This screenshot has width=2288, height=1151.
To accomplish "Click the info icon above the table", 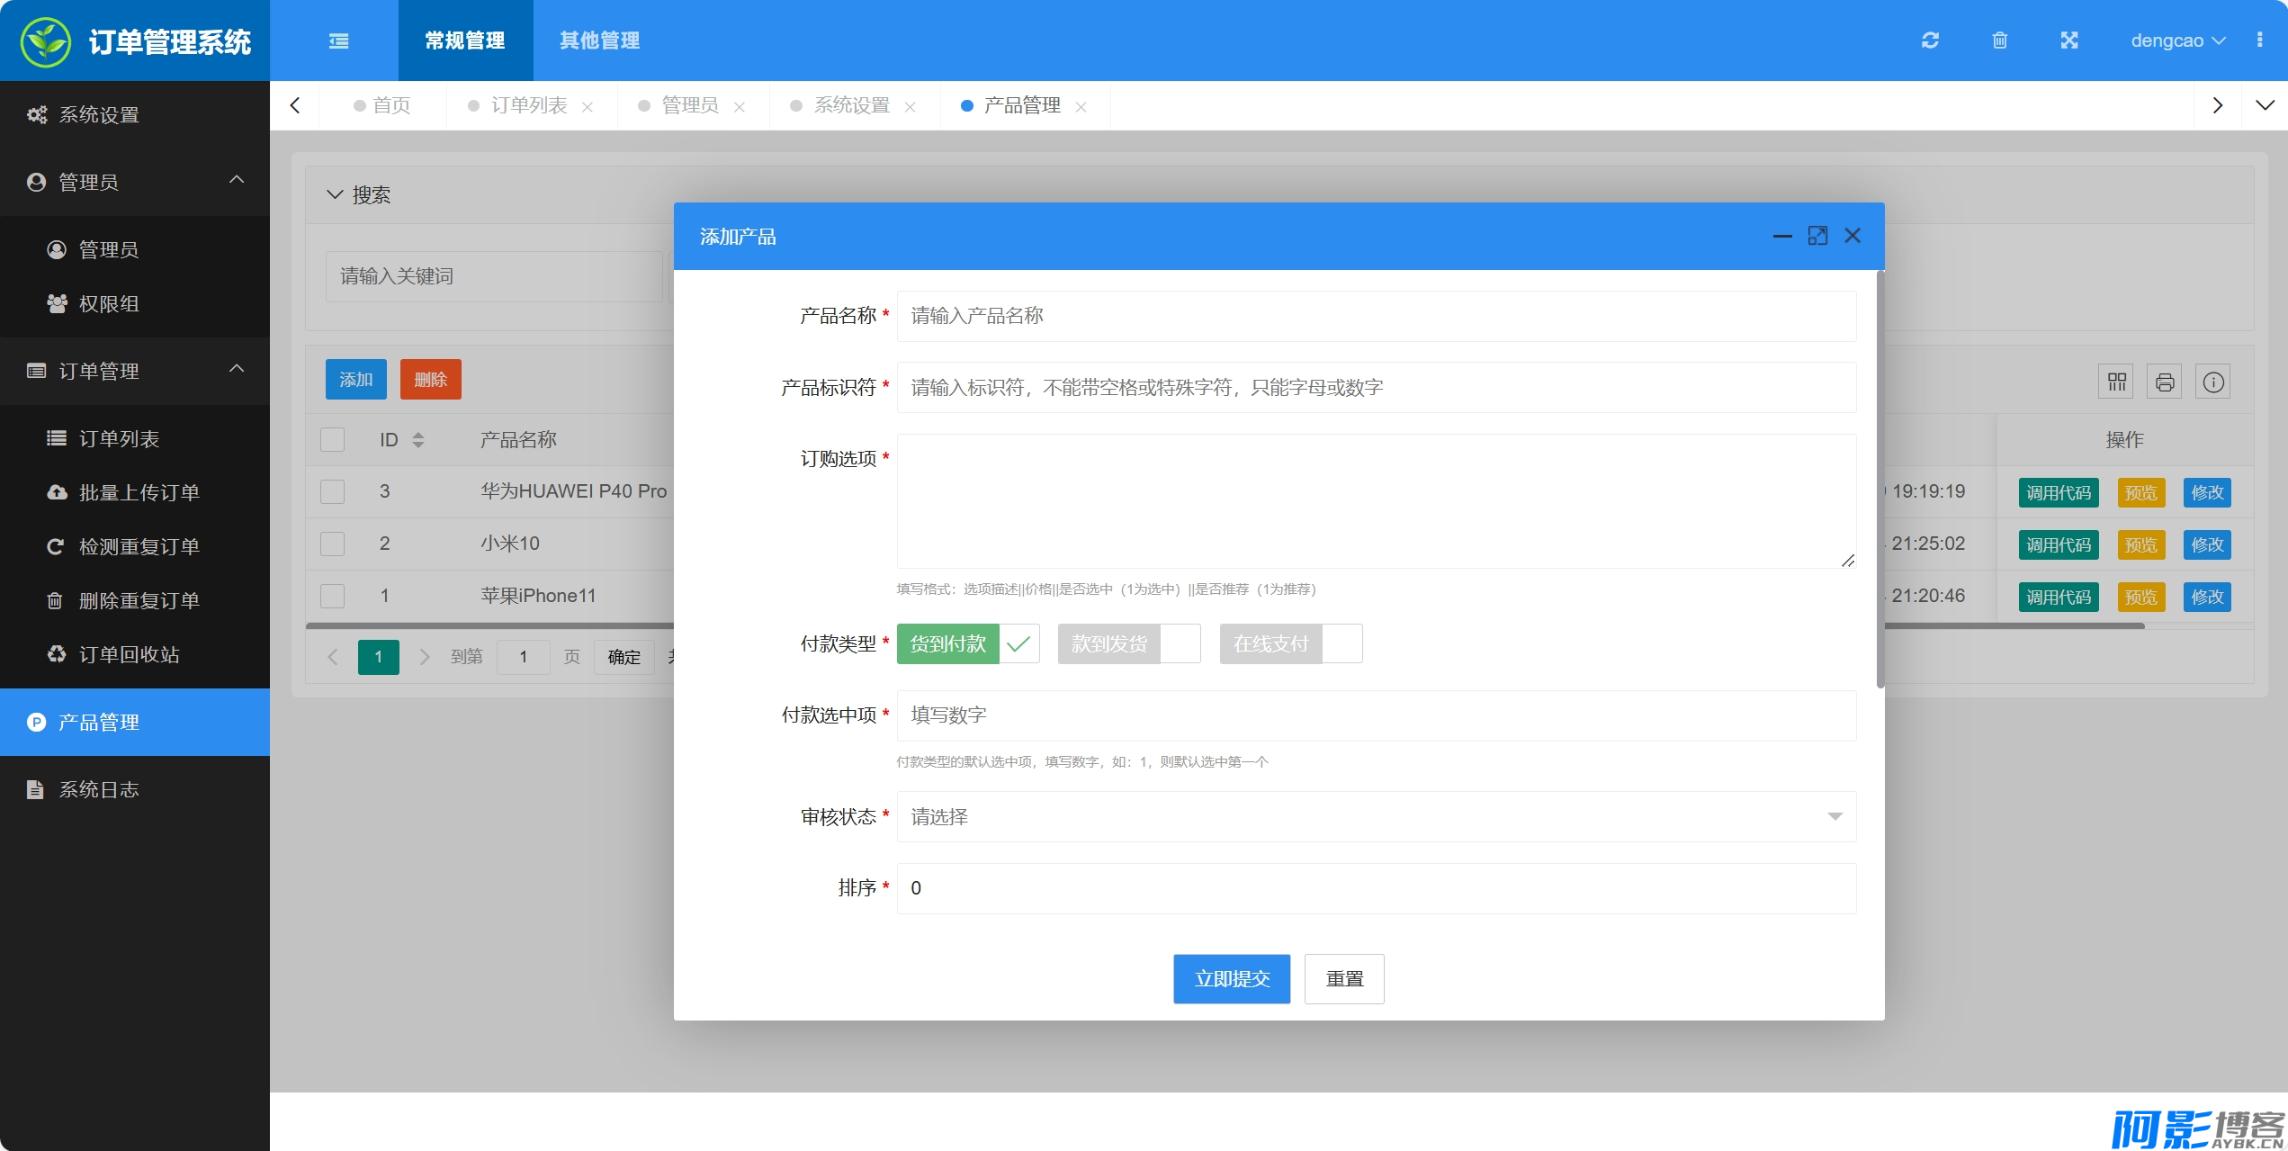I will click(2213, 382).
